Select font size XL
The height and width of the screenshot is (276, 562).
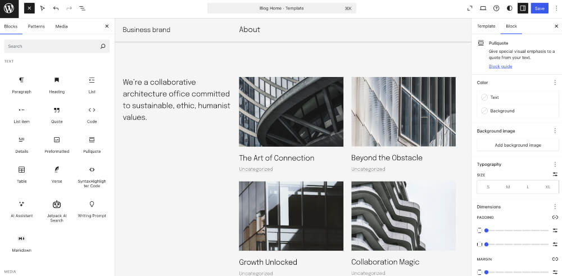pos(547,187)
